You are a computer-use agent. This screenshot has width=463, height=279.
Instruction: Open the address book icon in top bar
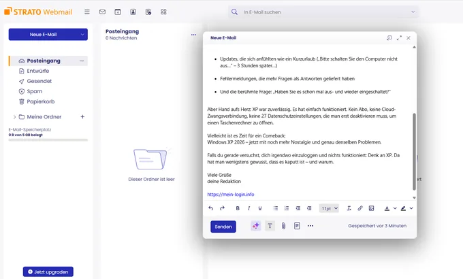tap(133, 12)
